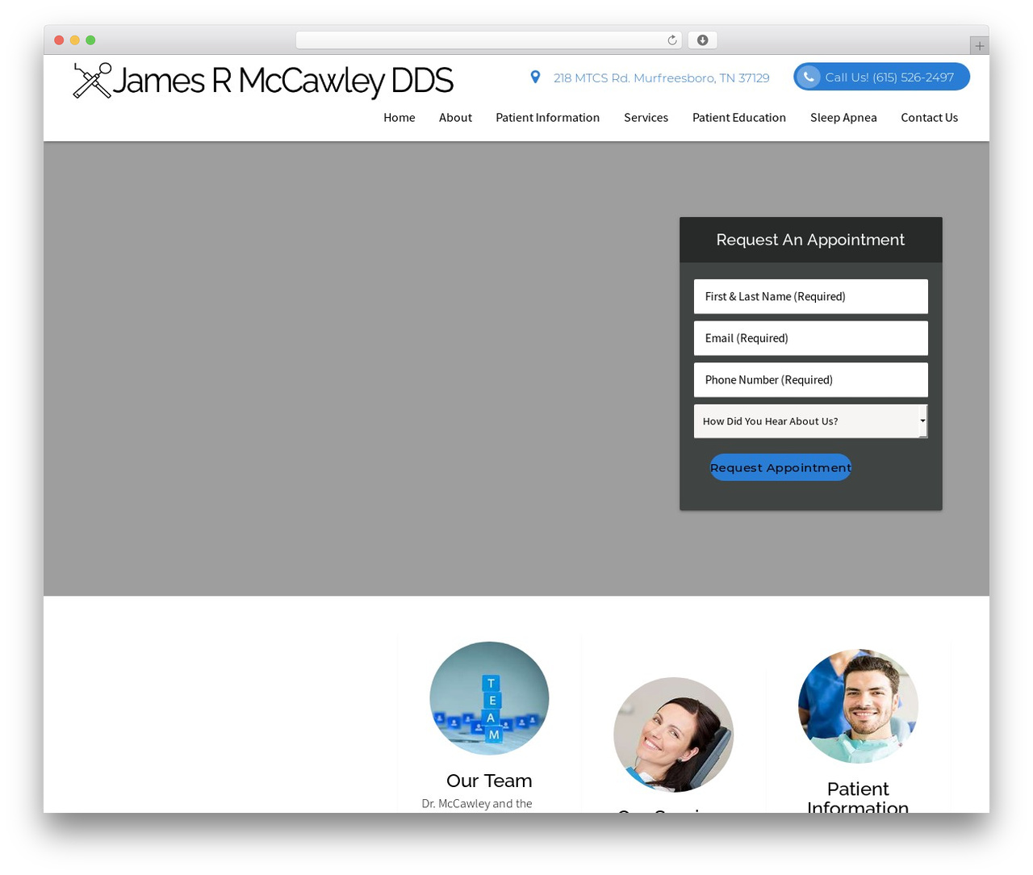
Task: Reload the page with the refresh icon
Action: (671, 40)
